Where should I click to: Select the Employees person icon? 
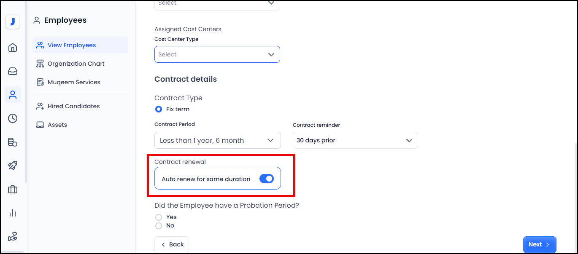(13, 95)
